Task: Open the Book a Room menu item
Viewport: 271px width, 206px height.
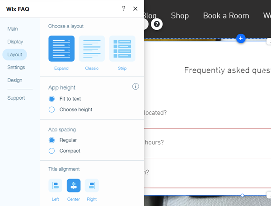Action: [226, 16]
